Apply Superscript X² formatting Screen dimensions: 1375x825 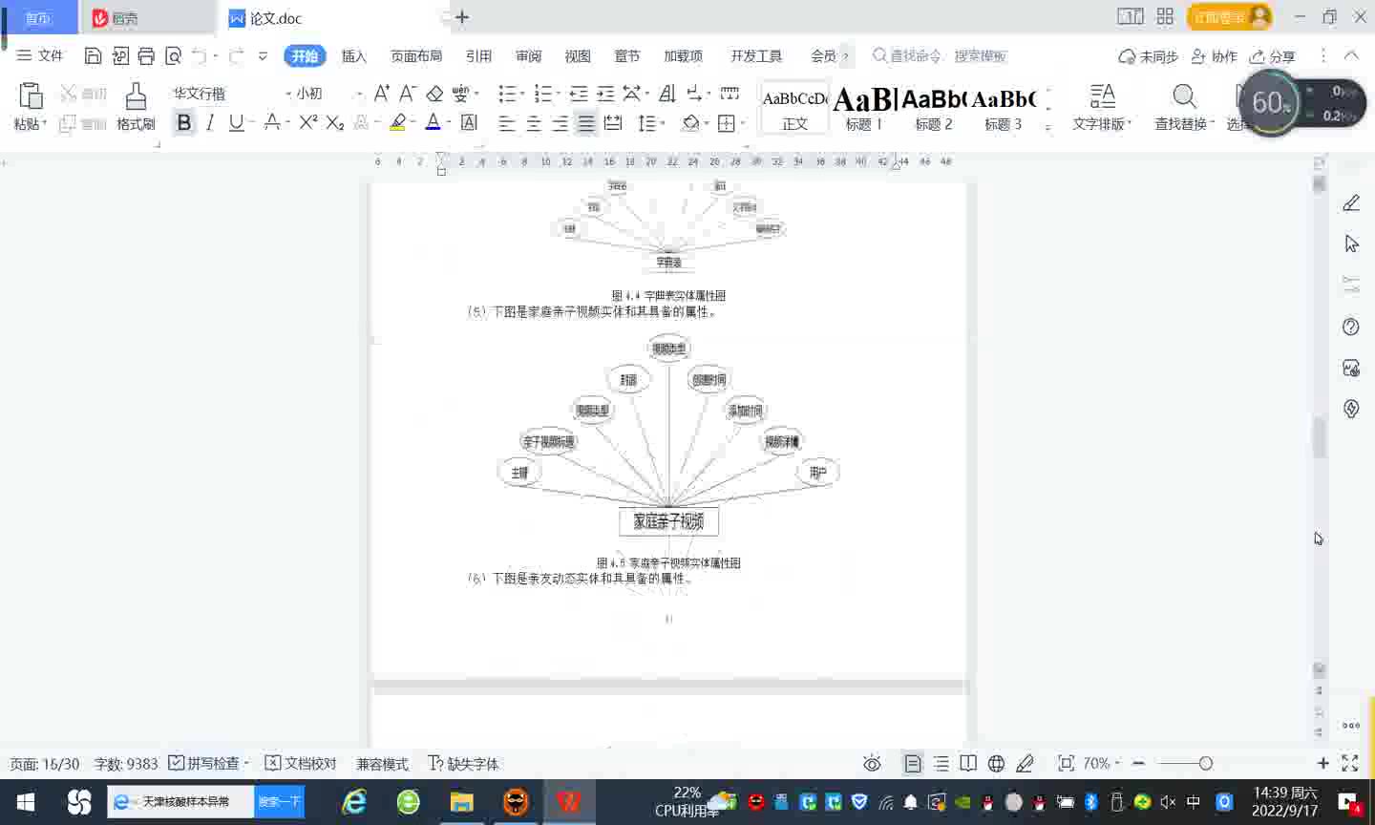307,122
